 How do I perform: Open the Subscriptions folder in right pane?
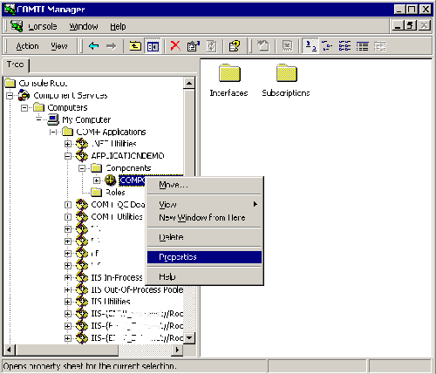[286, 80]
